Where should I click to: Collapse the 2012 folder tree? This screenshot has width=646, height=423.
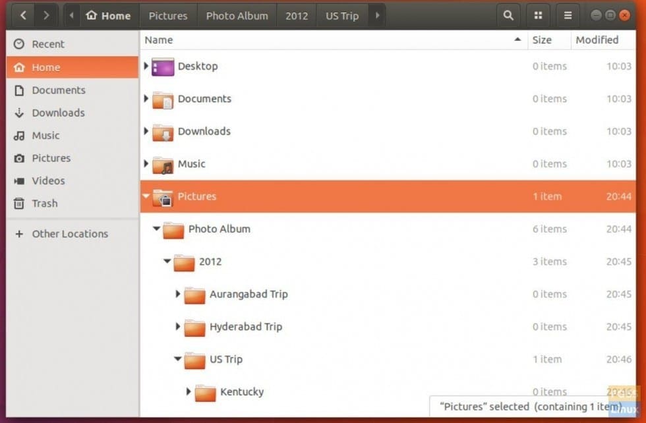click(167, 262)
